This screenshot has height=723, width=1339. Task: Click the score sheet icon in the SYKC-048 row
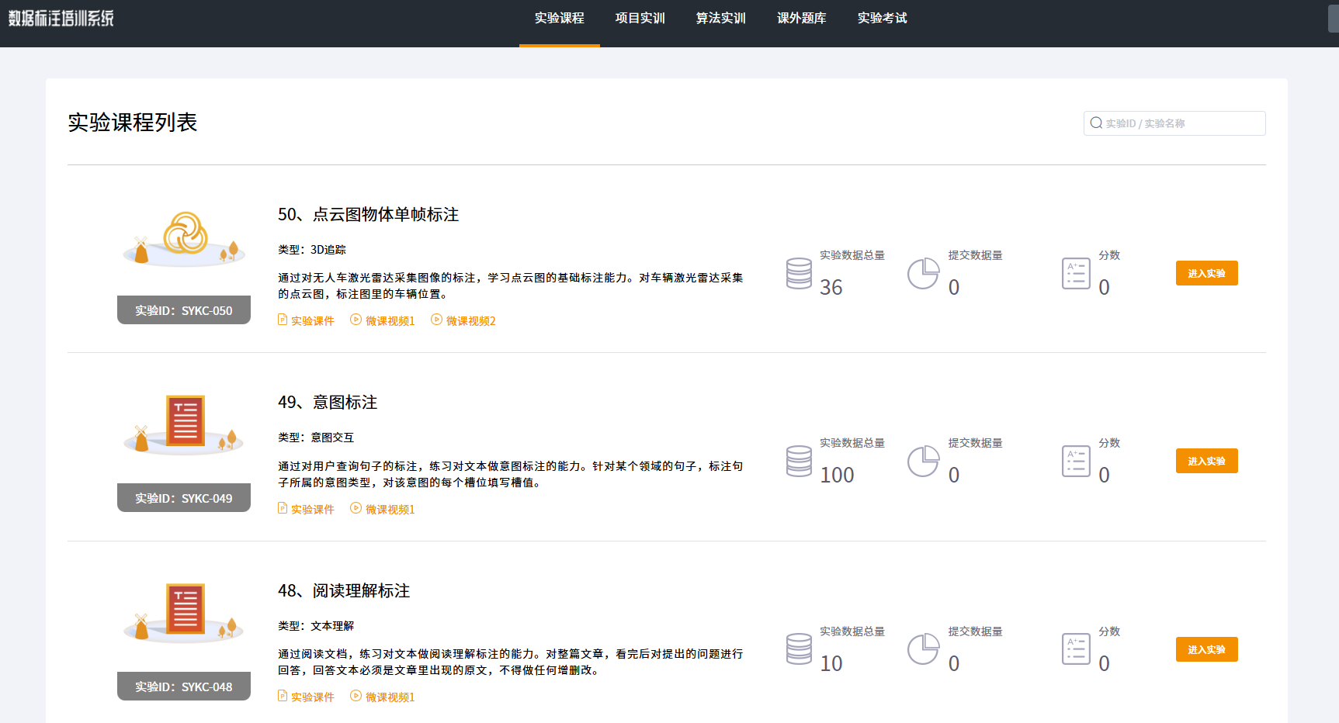point(1076,649)
